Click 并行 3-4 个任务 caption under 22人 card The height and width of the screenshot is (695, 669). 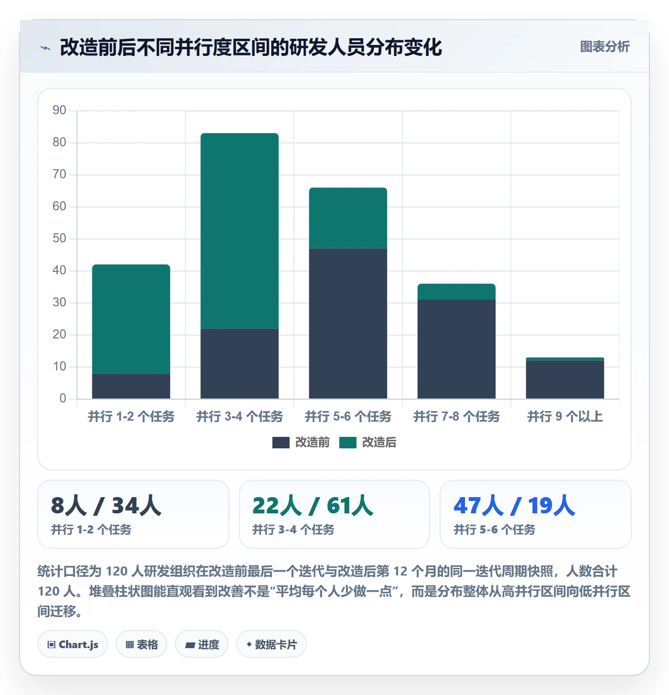[293, 530]
